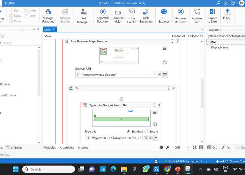This screenshot has width=245, height=175.
Task: Collapse the Misc property category
Action: coord(208,42)
